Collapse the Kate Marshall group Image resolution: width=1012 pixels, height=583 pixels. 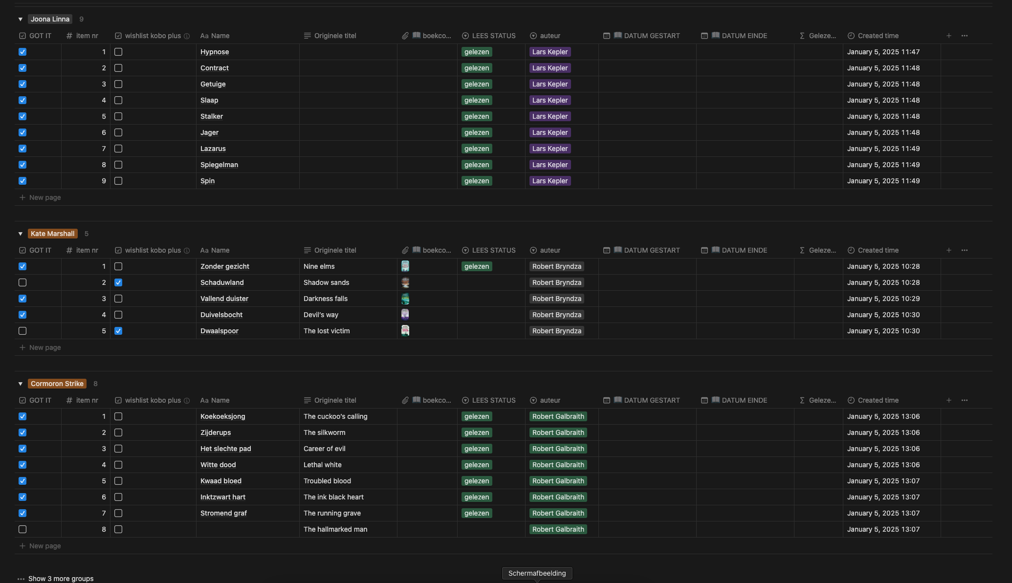coord(21,234)
